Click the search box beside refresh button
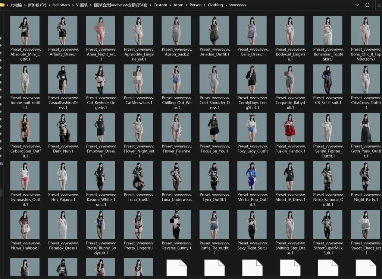The height and width of the screenshot is (279, 382). [x=379, y=5]
